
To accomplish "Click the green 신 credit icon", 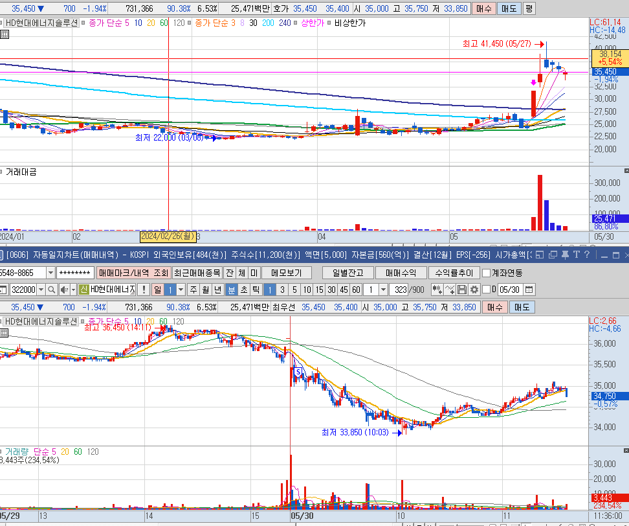I will point(83,290).
